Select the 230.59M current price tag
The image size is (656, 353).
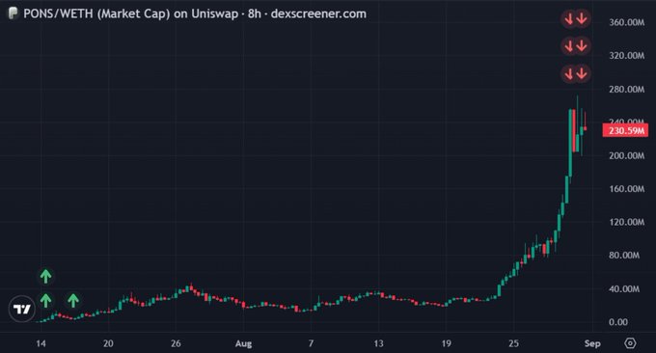(x=625, y=130)
